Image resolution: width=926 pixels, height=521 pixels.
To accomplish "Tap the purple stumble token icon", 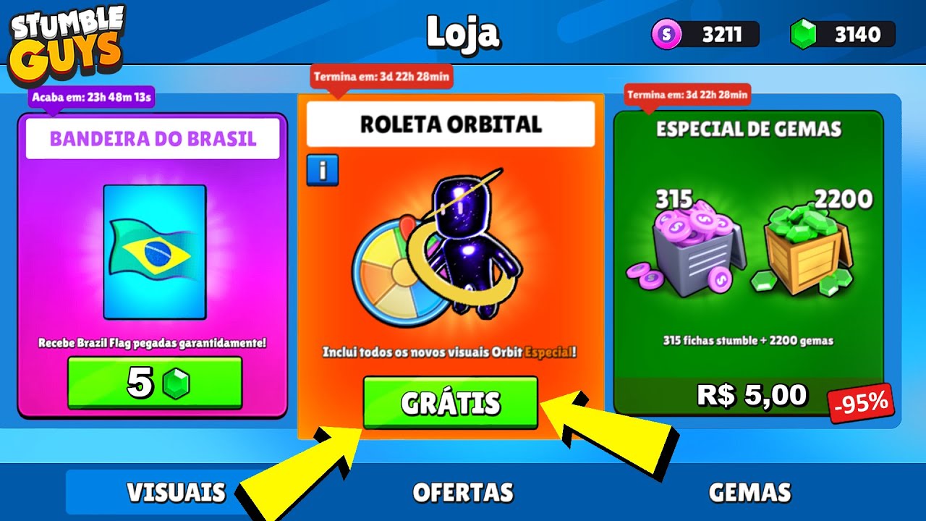I will pyautogui.click(x=666, y=34).
